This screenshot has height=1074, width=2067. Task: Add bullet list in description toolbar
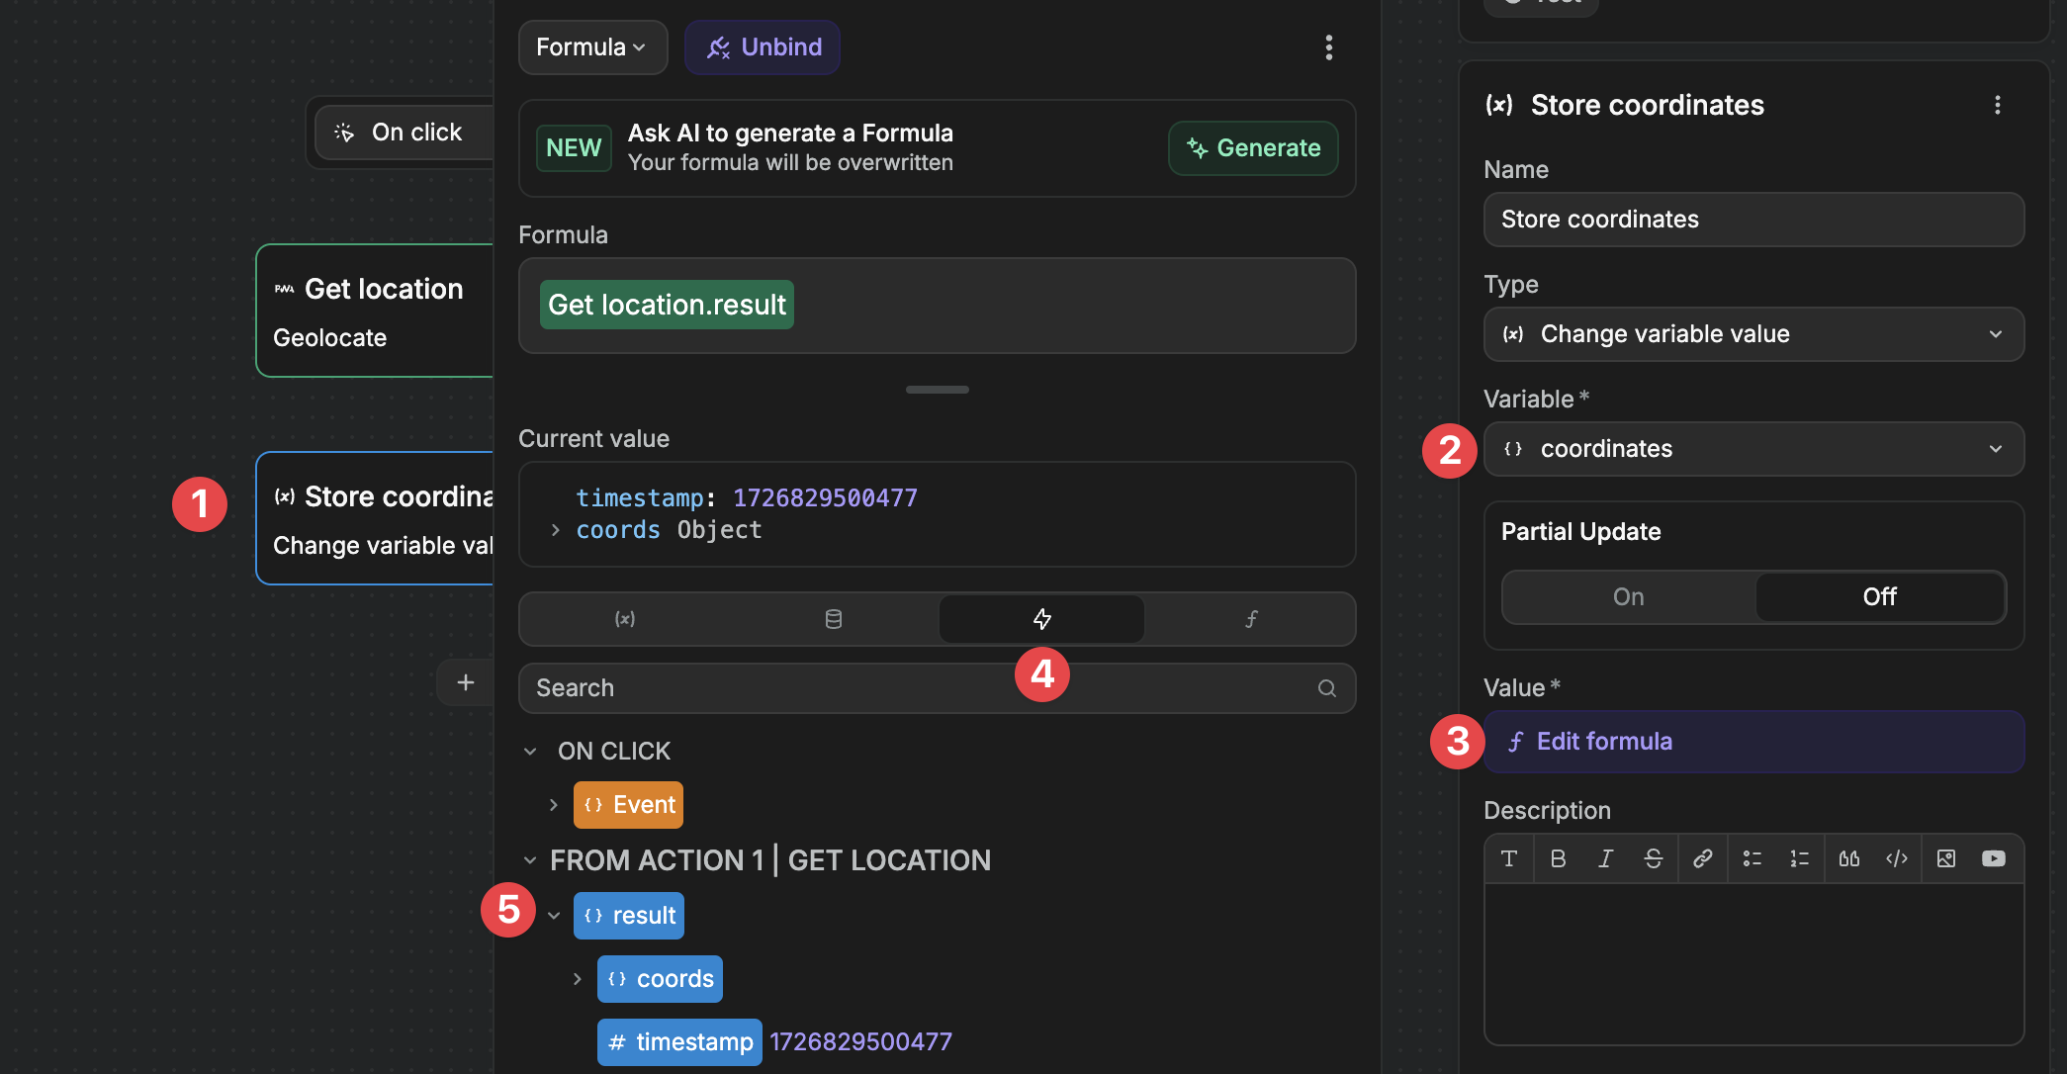click(1752, 858)
